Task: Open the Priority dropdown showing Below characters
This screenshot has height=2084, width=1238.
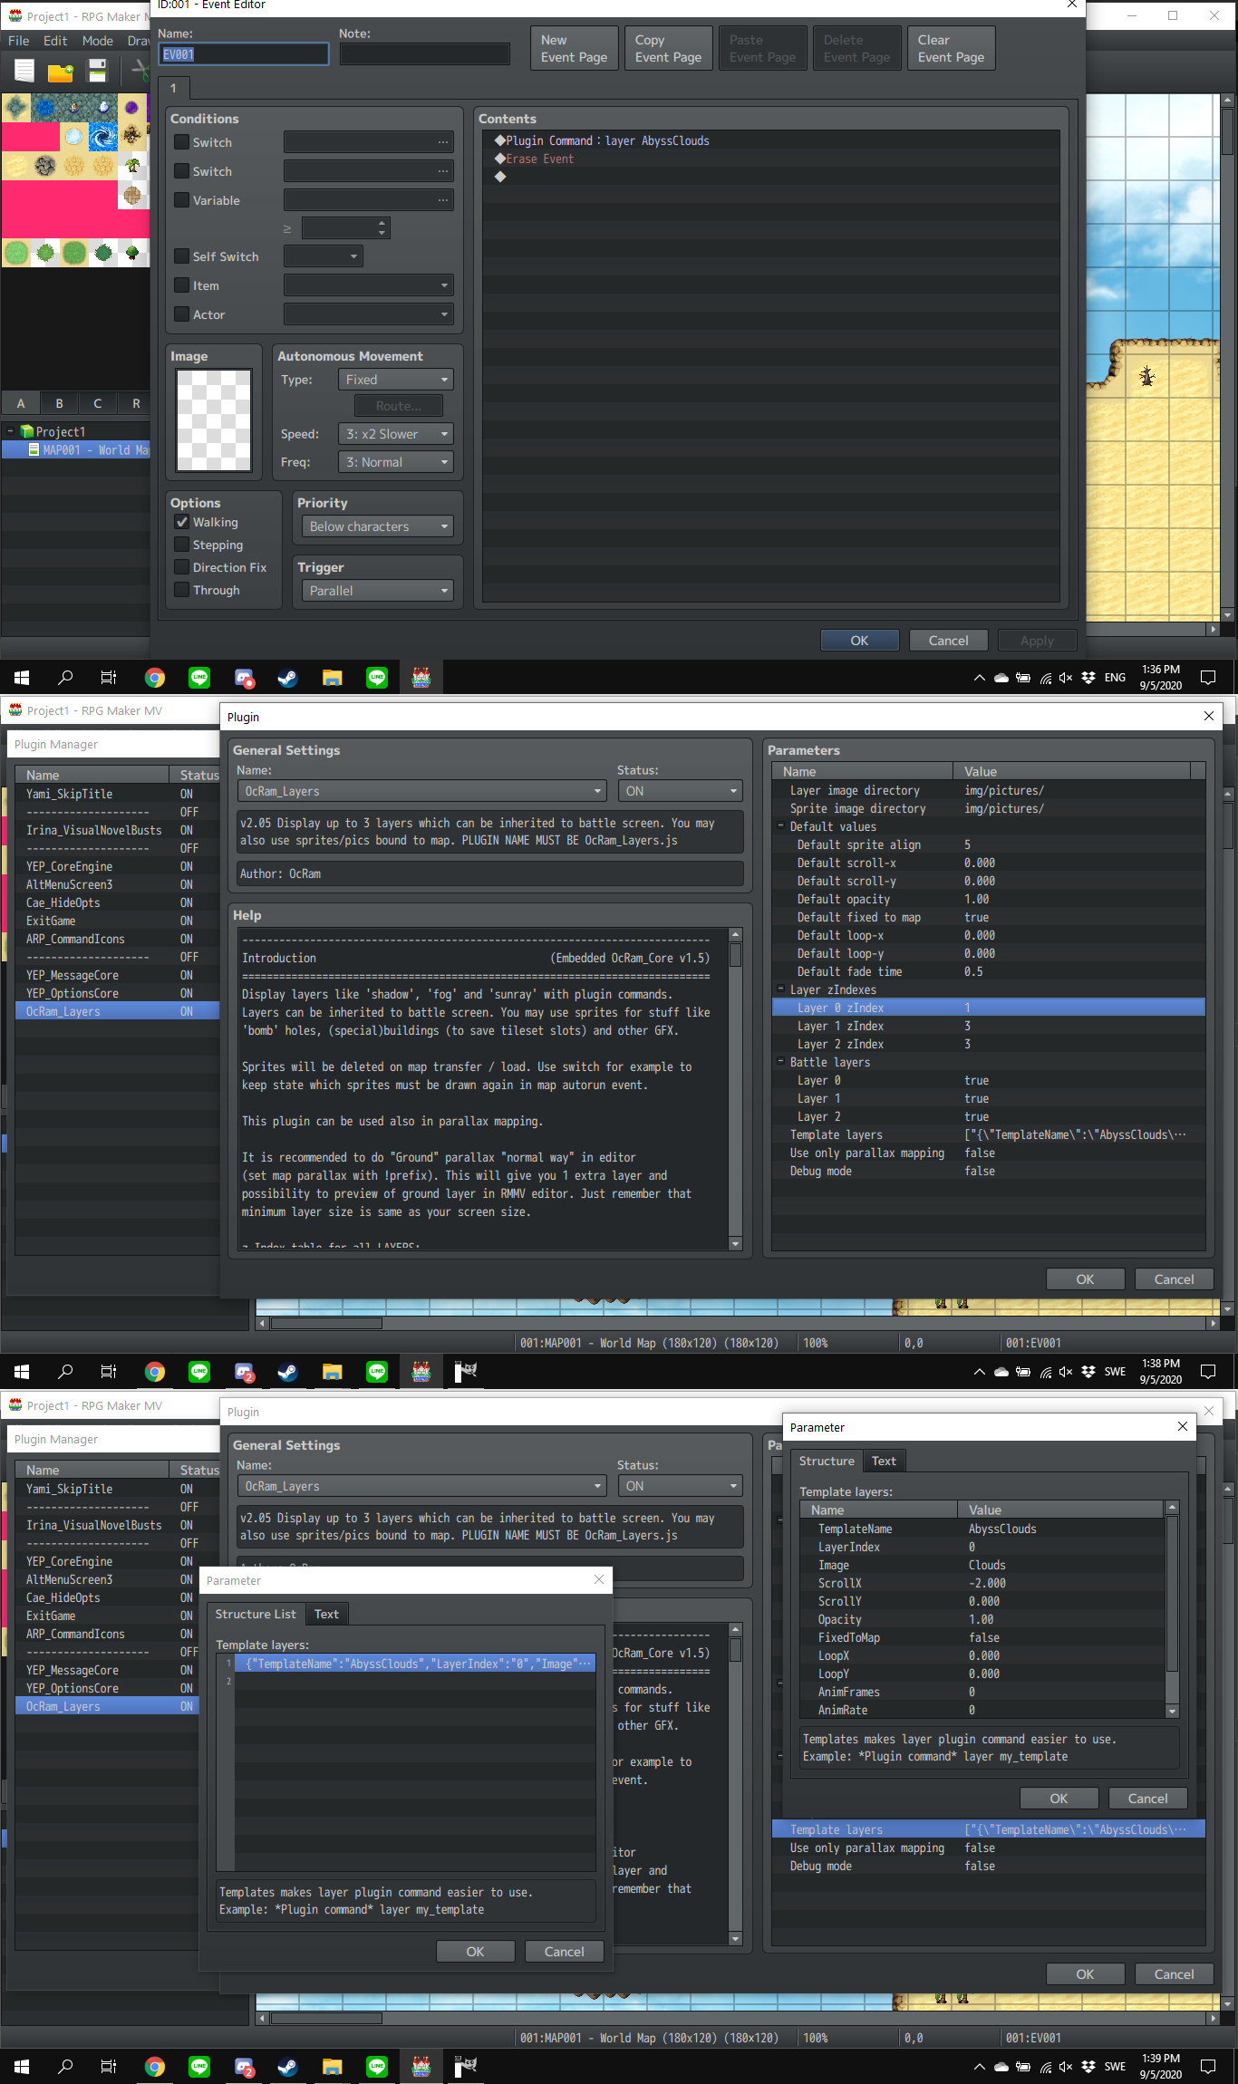Action: tap(378, 526)
